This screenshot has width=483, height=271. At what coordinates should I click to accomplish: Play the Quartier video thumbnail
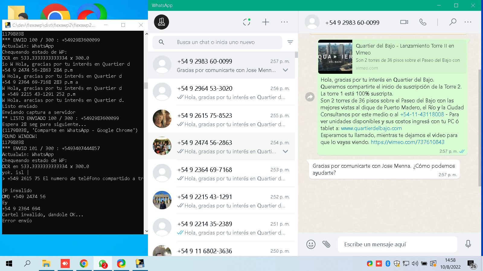(335, 57)
